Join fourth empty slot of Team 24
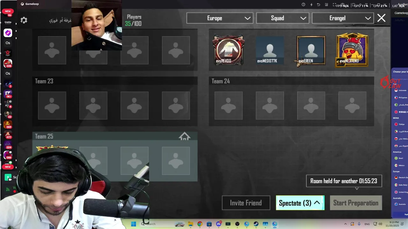This screenshot has height=229, width=408. (352, 106)
